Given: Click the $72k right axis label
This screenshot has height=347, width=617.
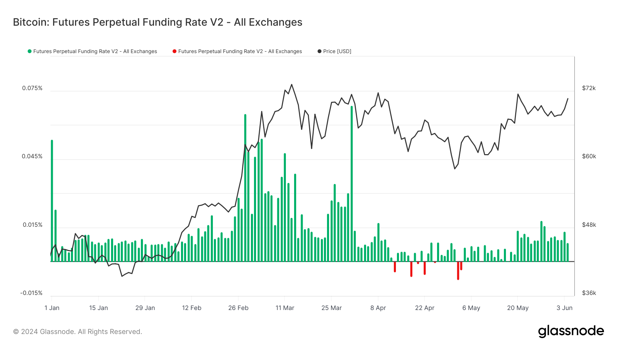Looking at the screenshot, I should point(589,88).
